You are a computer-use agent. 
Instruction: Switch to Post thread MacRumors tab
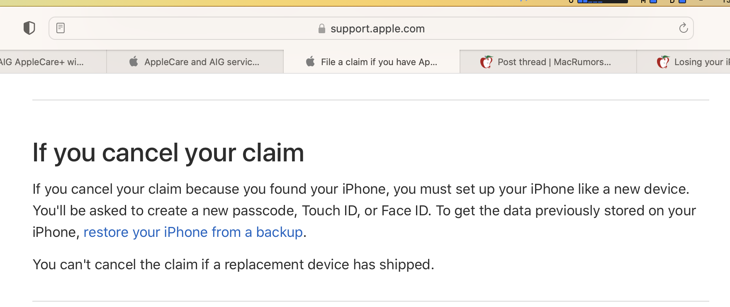click(x=554, y=62)
